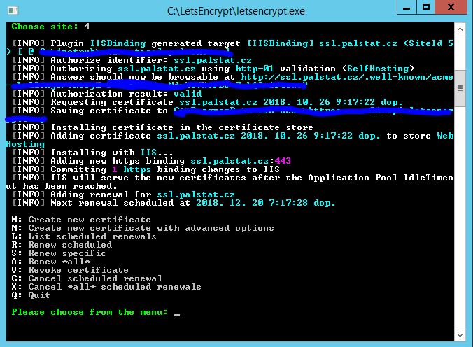Click the vertical scrollbar thumb
Screen dimensions: 473x347
[460, 88]
